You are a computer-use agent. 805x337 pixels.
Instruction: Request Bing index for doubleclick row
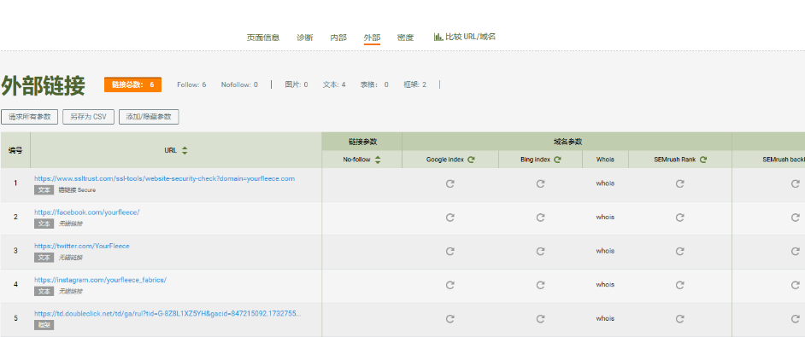[540, 319]
